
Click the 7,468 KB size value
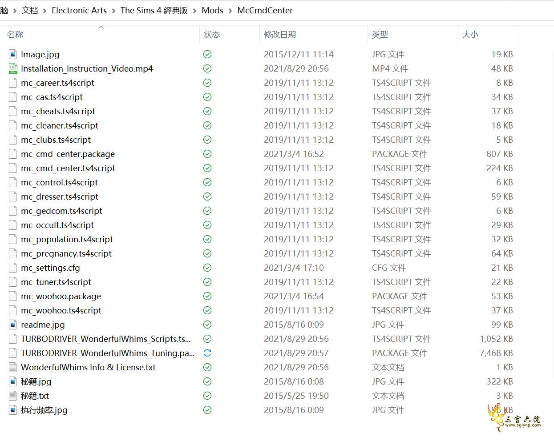tap(496, 353)
